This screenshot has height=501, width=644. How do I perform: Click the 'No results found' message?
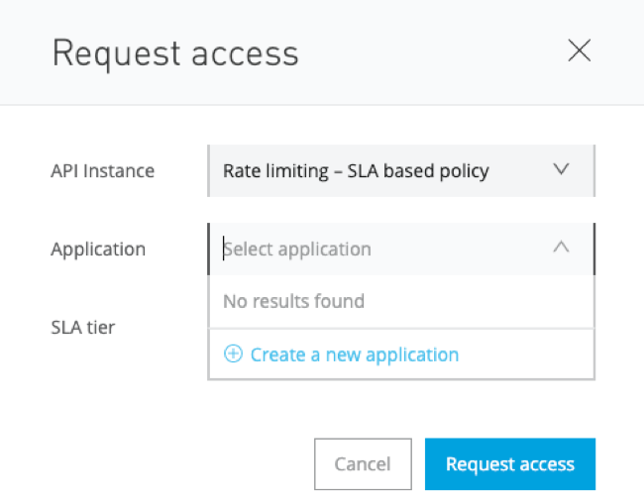point(293,301)
